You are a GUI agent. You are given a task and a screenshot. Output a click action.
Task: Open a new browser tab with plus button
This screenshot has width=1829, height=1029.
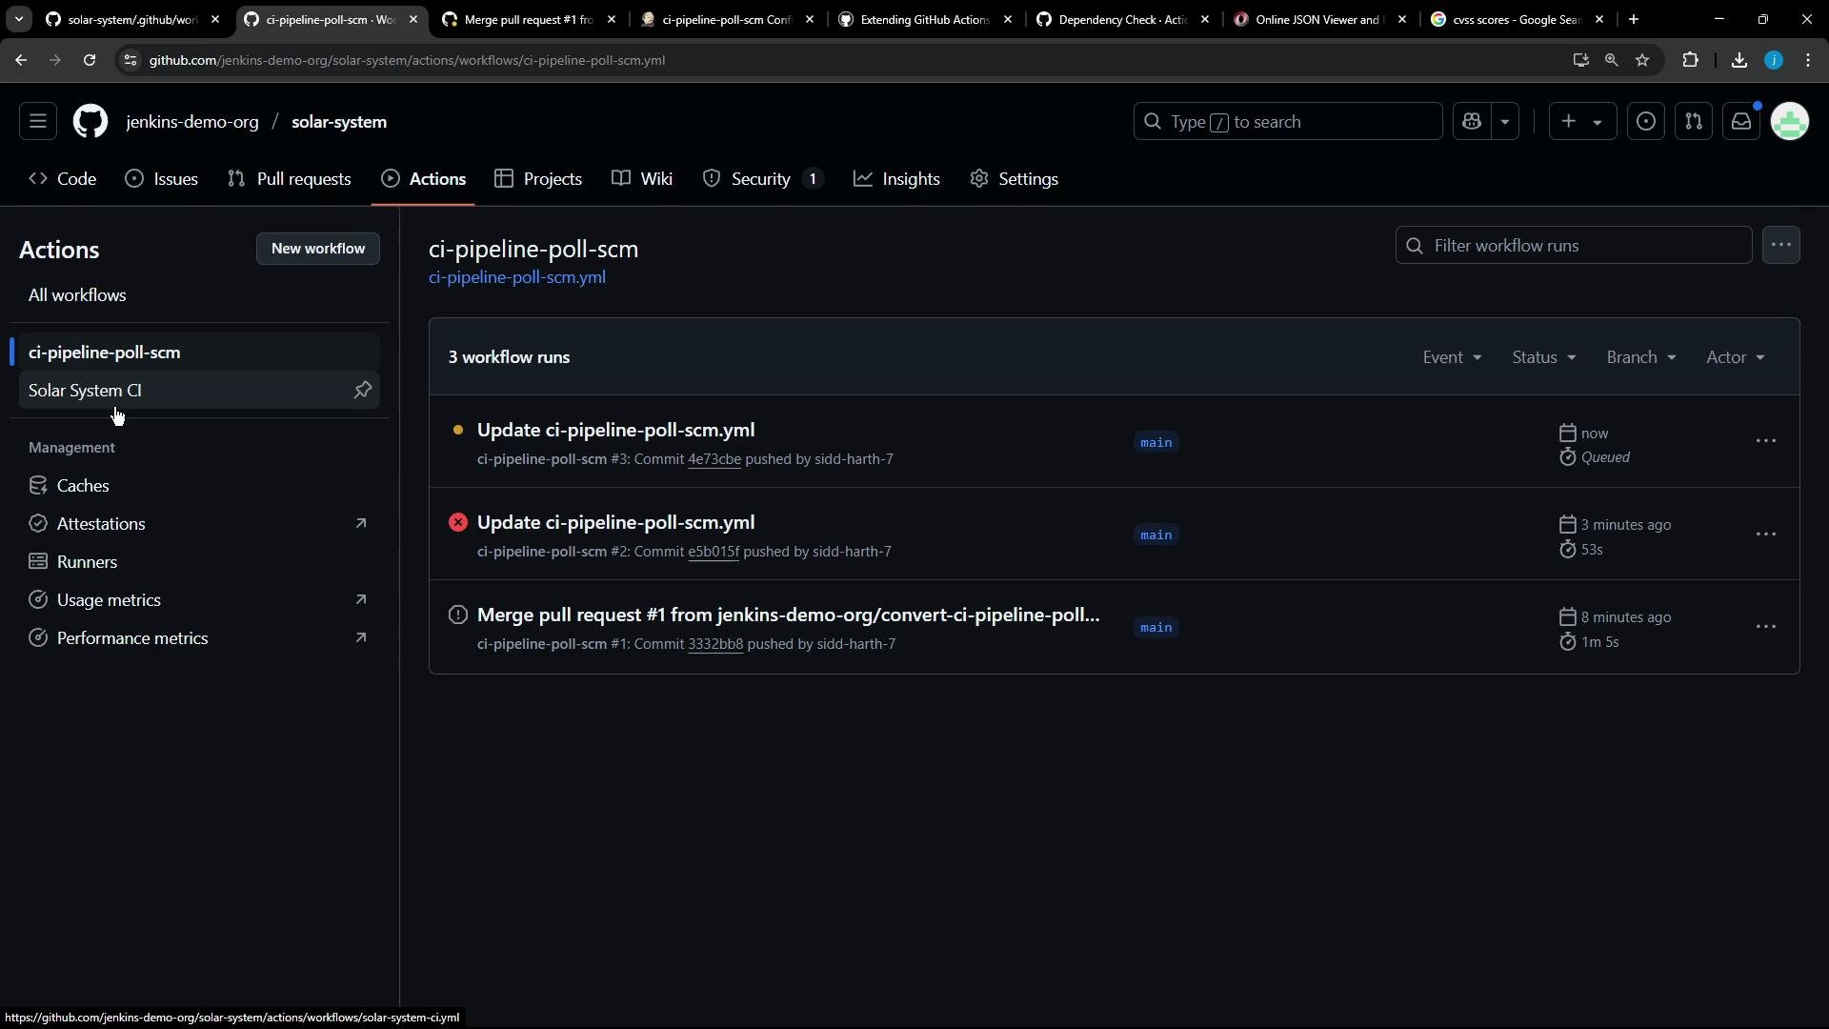coord(1634,19)
